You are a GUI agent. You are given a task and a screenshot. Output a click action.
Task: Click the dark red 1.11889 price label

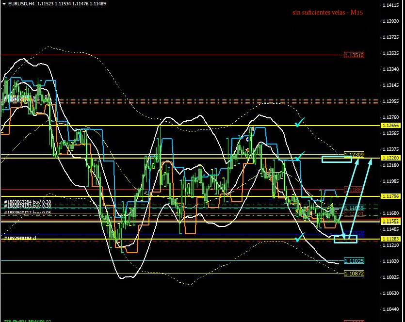[354, 190]
